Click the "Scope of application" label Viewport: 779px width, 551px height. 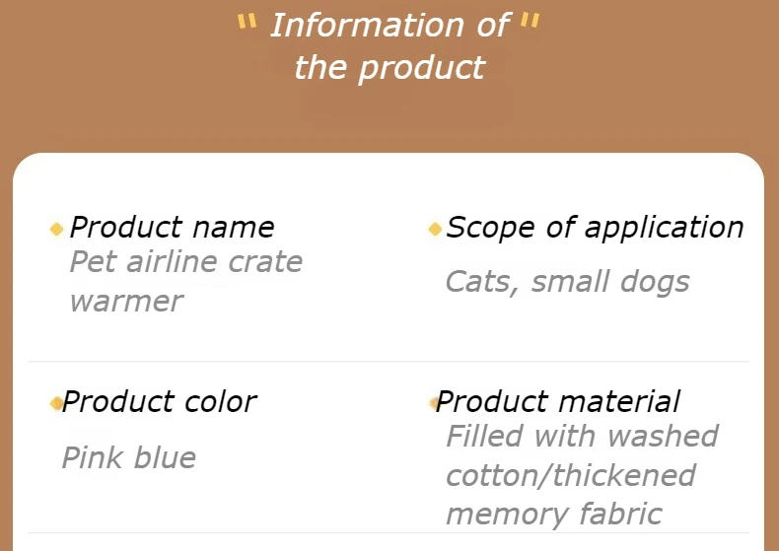[x=595, y=228]
